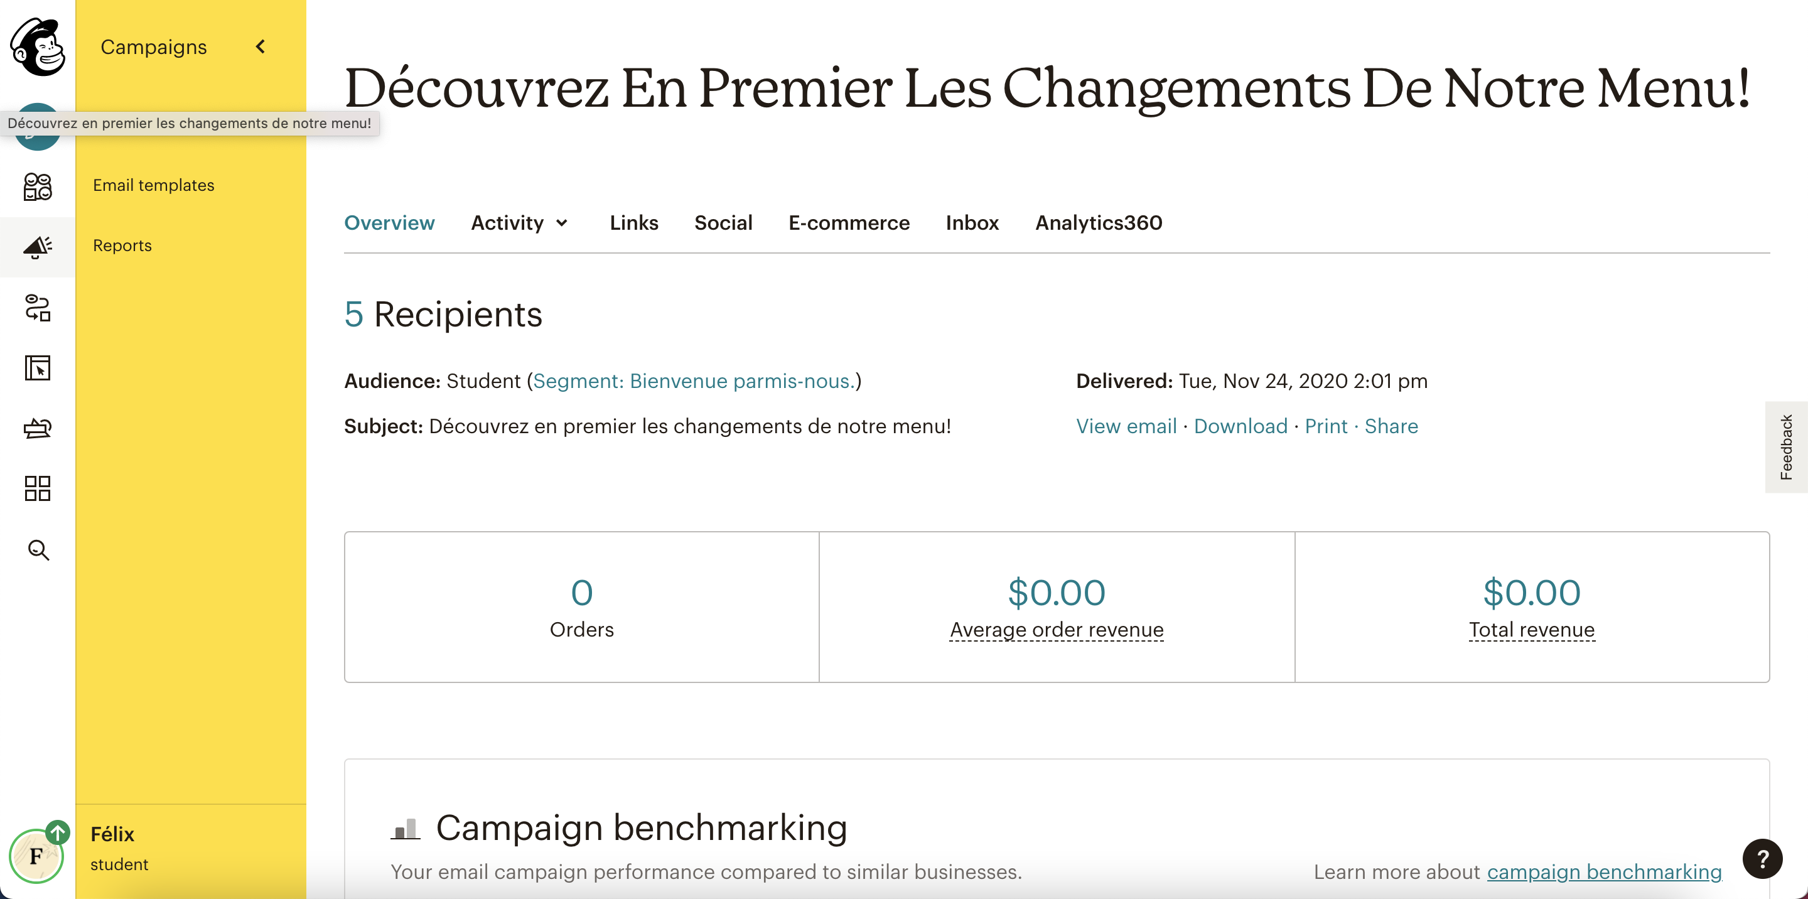Switch to the Links tab

(x=633, y=223)
